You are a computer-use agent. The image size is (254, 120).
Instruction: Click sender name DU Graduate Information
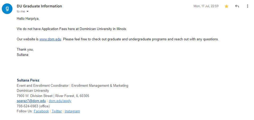pyautogui.click(x=39, y=6)
